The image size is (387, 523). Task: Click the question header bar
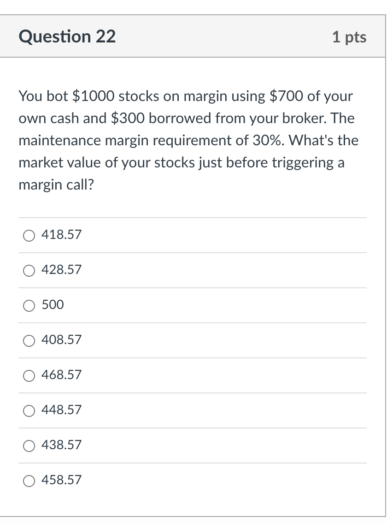pos(193,36)
